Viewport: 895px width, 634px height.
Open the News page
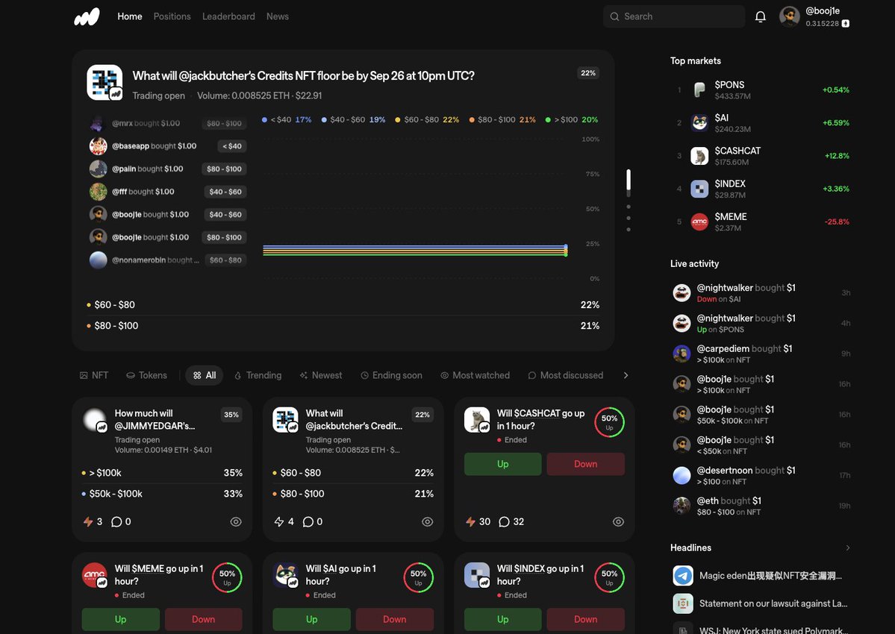[278, 16]
